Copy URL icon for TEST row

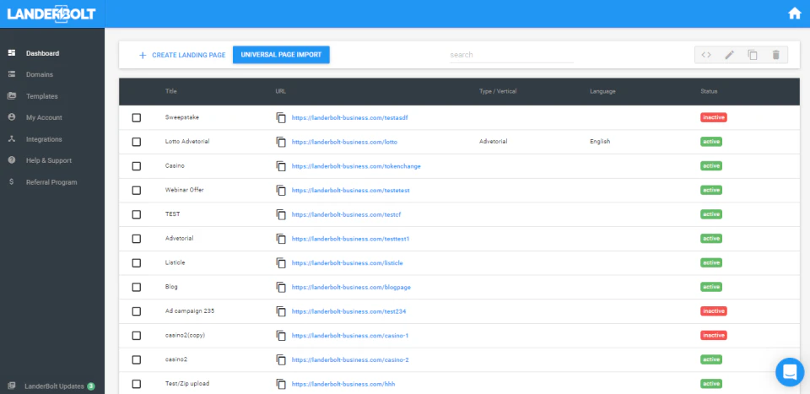click(x=281, y=214)
